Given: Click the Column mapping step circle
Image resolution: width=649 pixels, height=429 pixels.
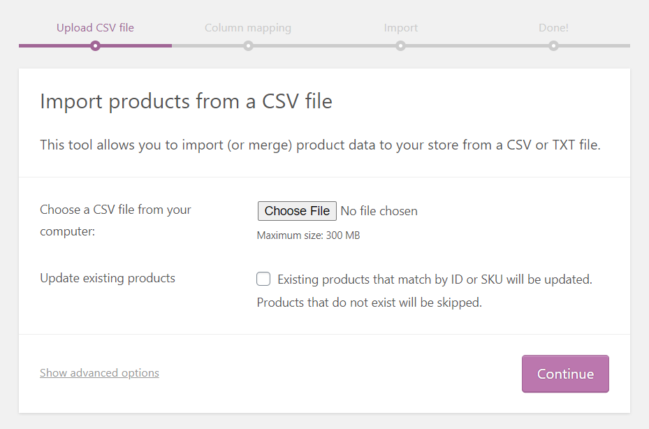Looking at the screenshot, I should point(248,46).
